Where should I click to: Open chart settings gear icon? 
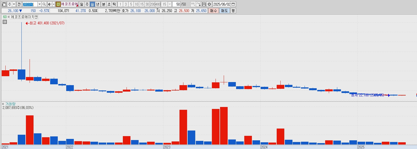point(209,4)
